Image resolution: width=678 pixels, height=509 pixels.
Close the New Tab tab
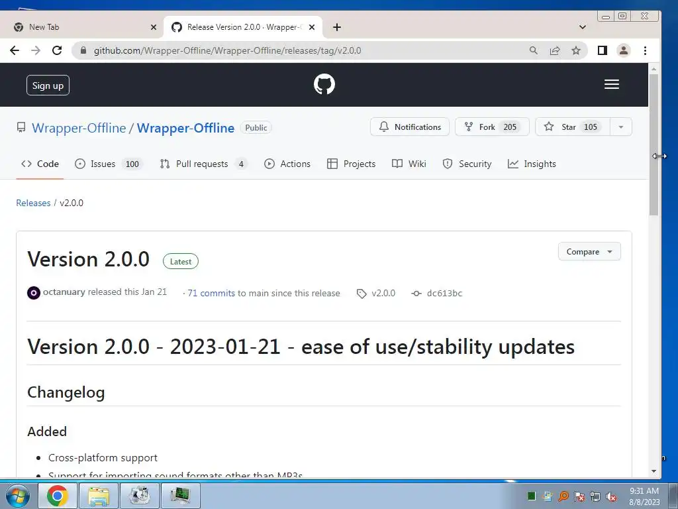154,27
